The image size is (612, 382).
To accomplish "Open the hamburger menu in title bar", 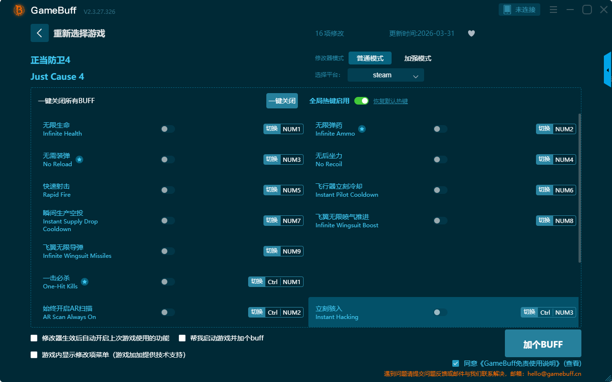I will point(553,10).
